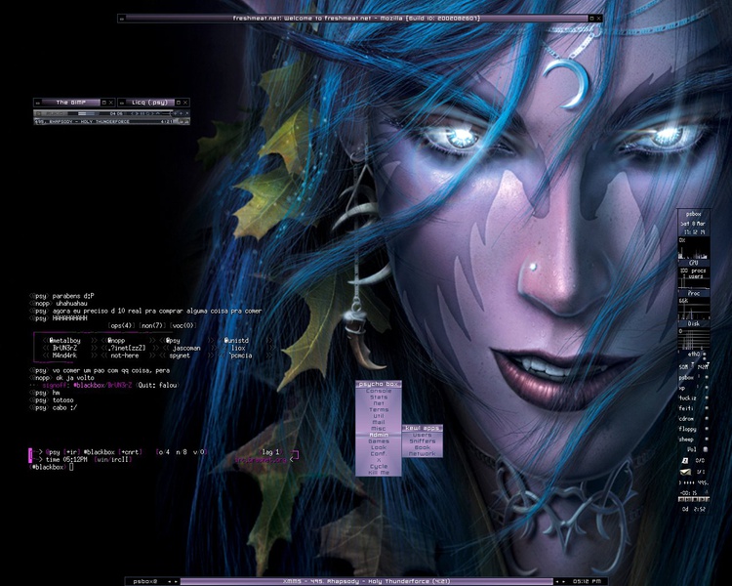Click previous window arrow on toolbar

557,581
